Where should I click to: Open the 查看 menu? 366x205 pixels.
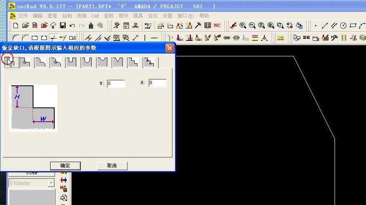click(52, 16)
